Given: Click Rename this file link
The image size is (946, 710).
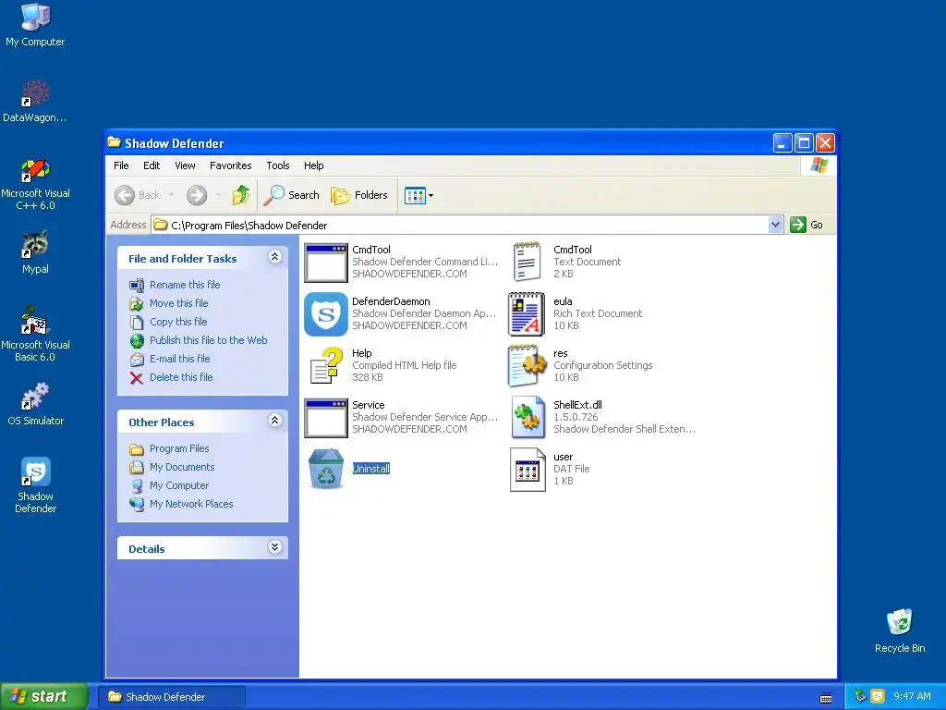Looking at the screenshot, I should pos(185,285).
